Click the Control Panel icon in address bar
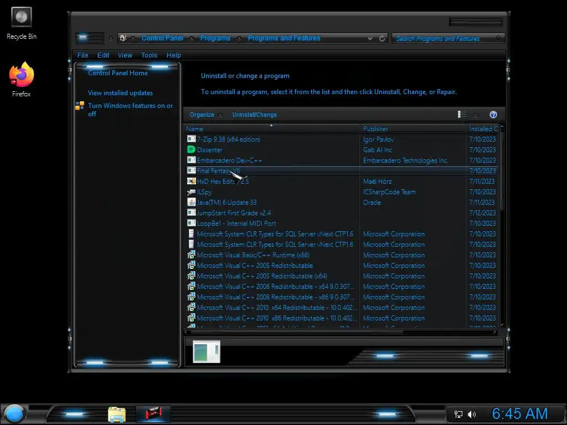Image resolution: width=567 pixels, height=425 pixels. (123, 38)
